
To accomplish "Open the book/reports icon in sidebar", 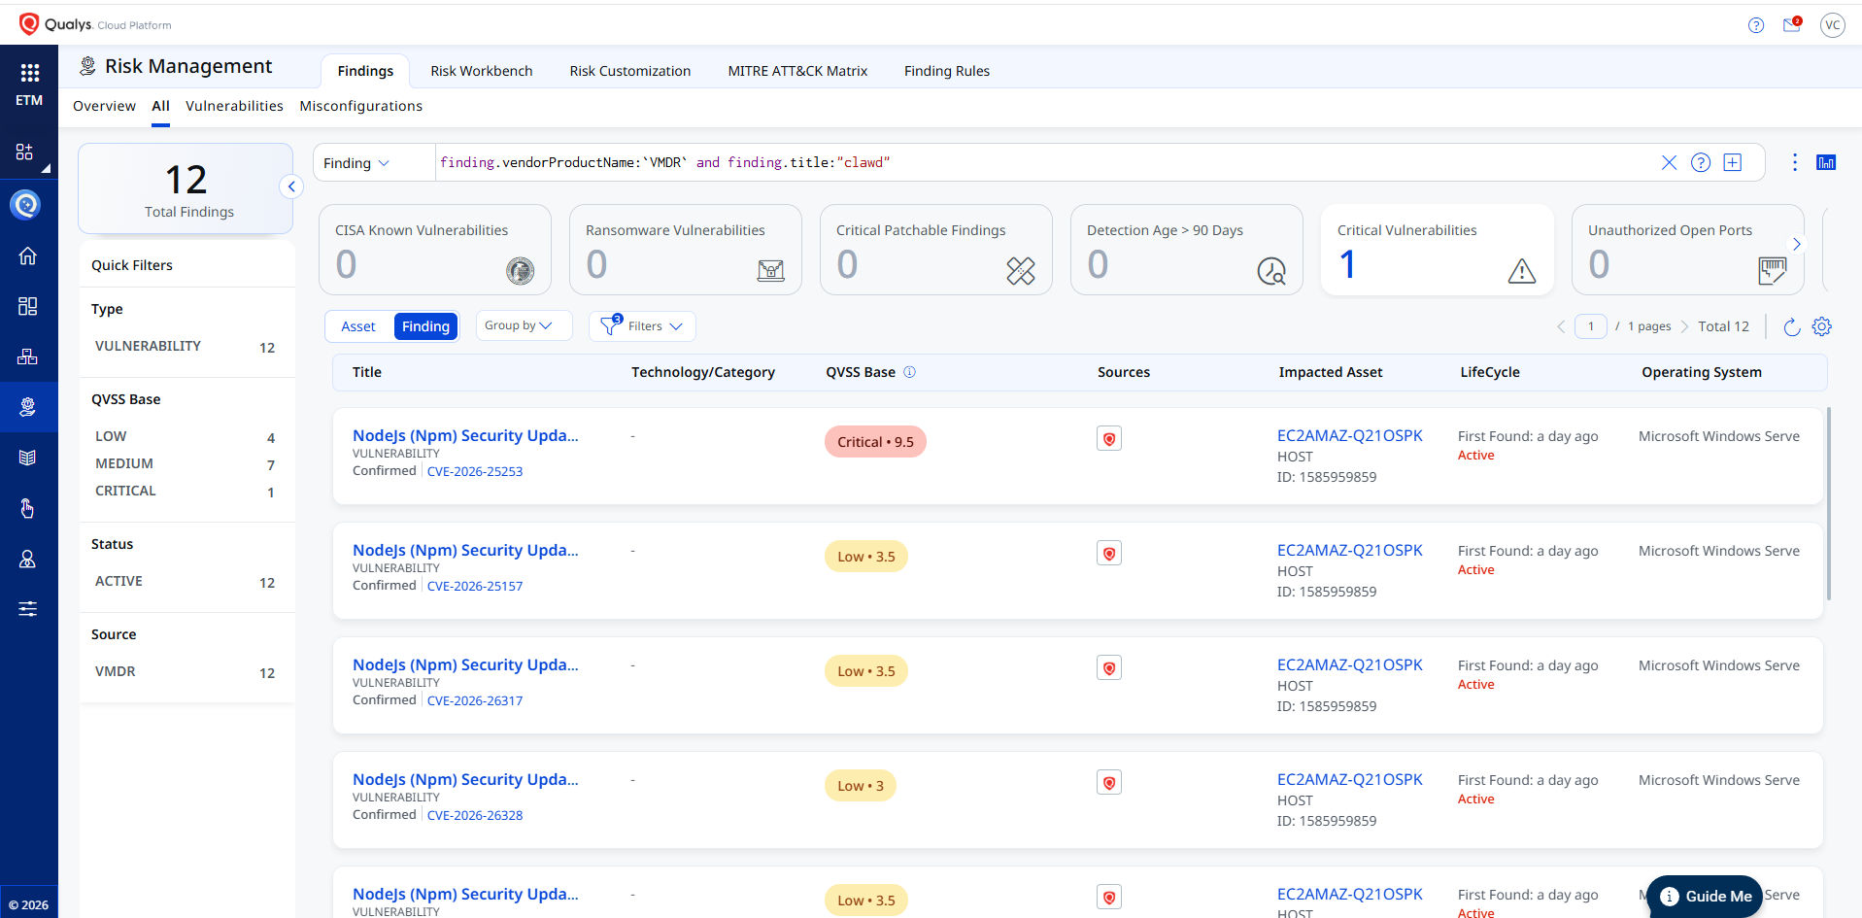I will point(28,458).
